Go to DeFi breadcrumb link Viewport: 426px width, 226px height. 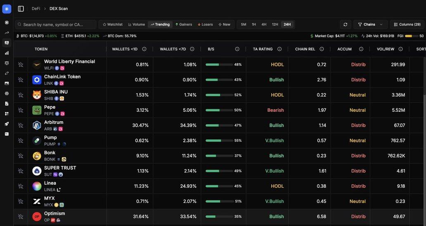36,9
